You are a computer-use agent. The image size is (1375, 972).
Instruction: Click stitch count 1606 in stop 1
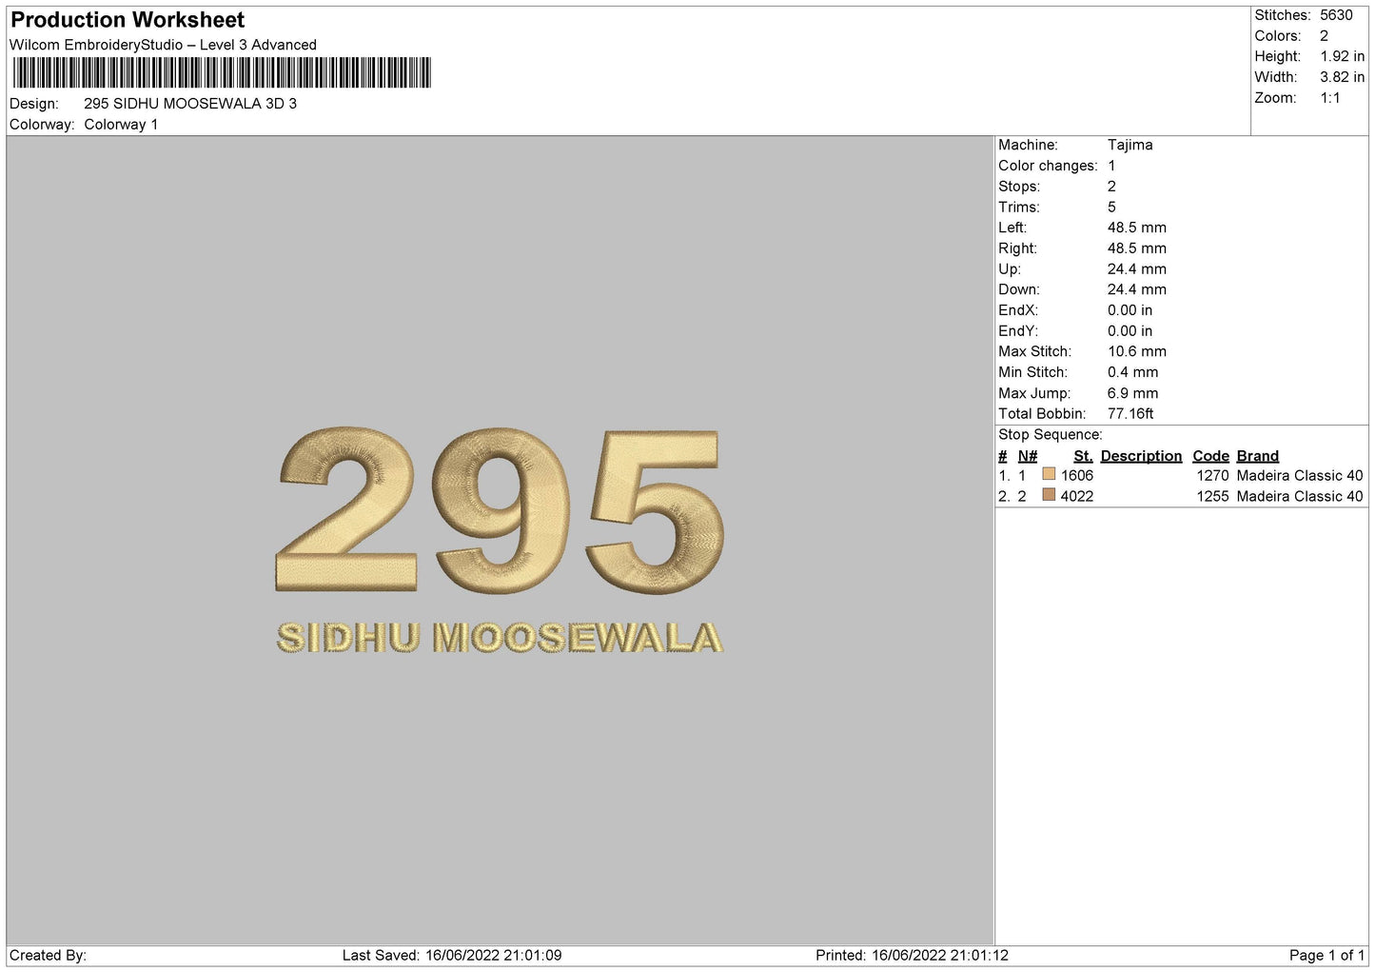1077,476
